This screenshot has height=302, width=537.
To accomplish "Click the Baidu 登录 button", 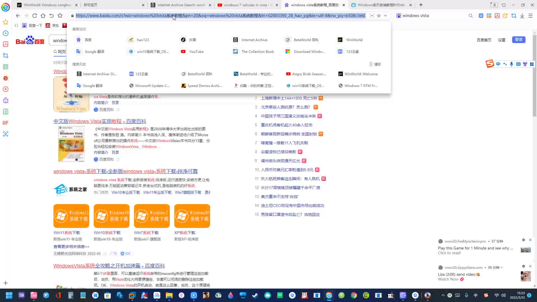I will pos(519,39).
